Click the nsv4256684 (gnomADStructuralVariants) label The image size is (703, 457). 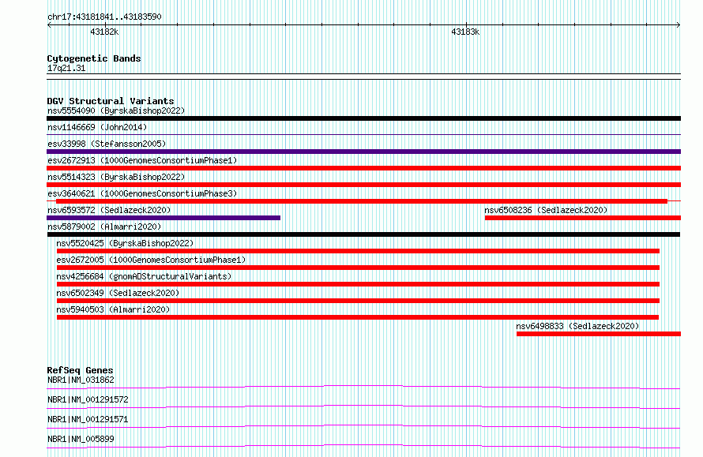tap(144, 276)
